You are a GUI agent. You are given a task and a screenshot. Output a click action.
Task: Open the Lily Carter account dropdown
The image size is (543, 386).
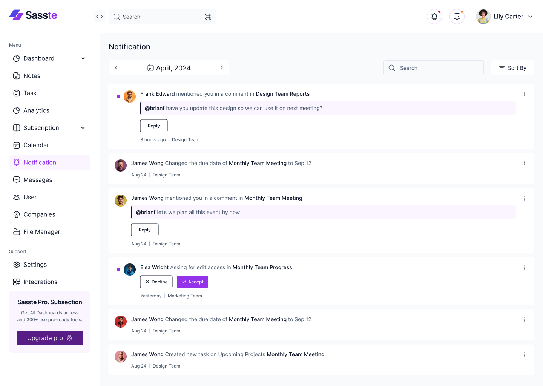pos(505,16)
